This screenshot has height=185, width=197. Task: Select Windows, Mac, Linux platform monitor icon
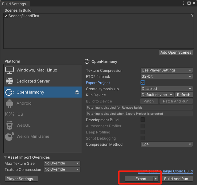10,70
